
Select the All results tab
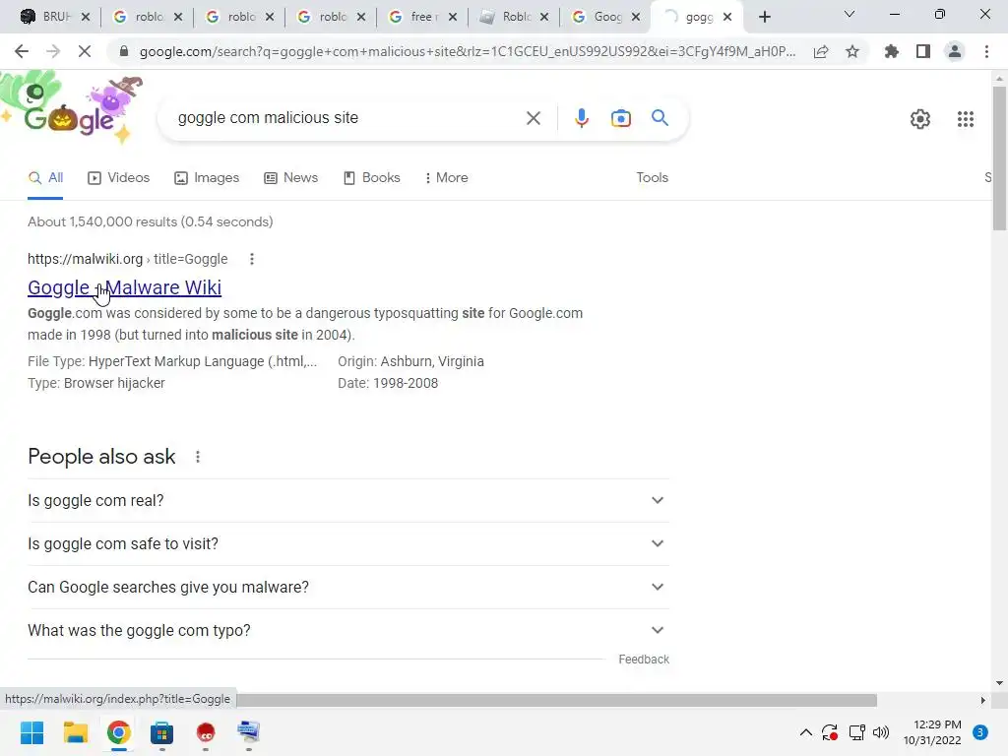click(45, 177)
